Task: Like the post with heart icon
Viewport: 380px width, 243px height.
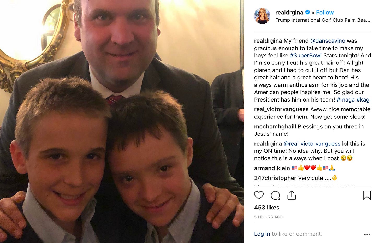Action: (259, 195)
